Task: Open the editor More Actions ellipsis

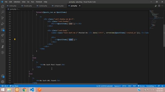Action: click(x=162, y=6)
